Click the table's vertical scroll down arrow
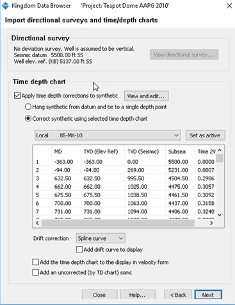235x305 pixels. point(220,214)
